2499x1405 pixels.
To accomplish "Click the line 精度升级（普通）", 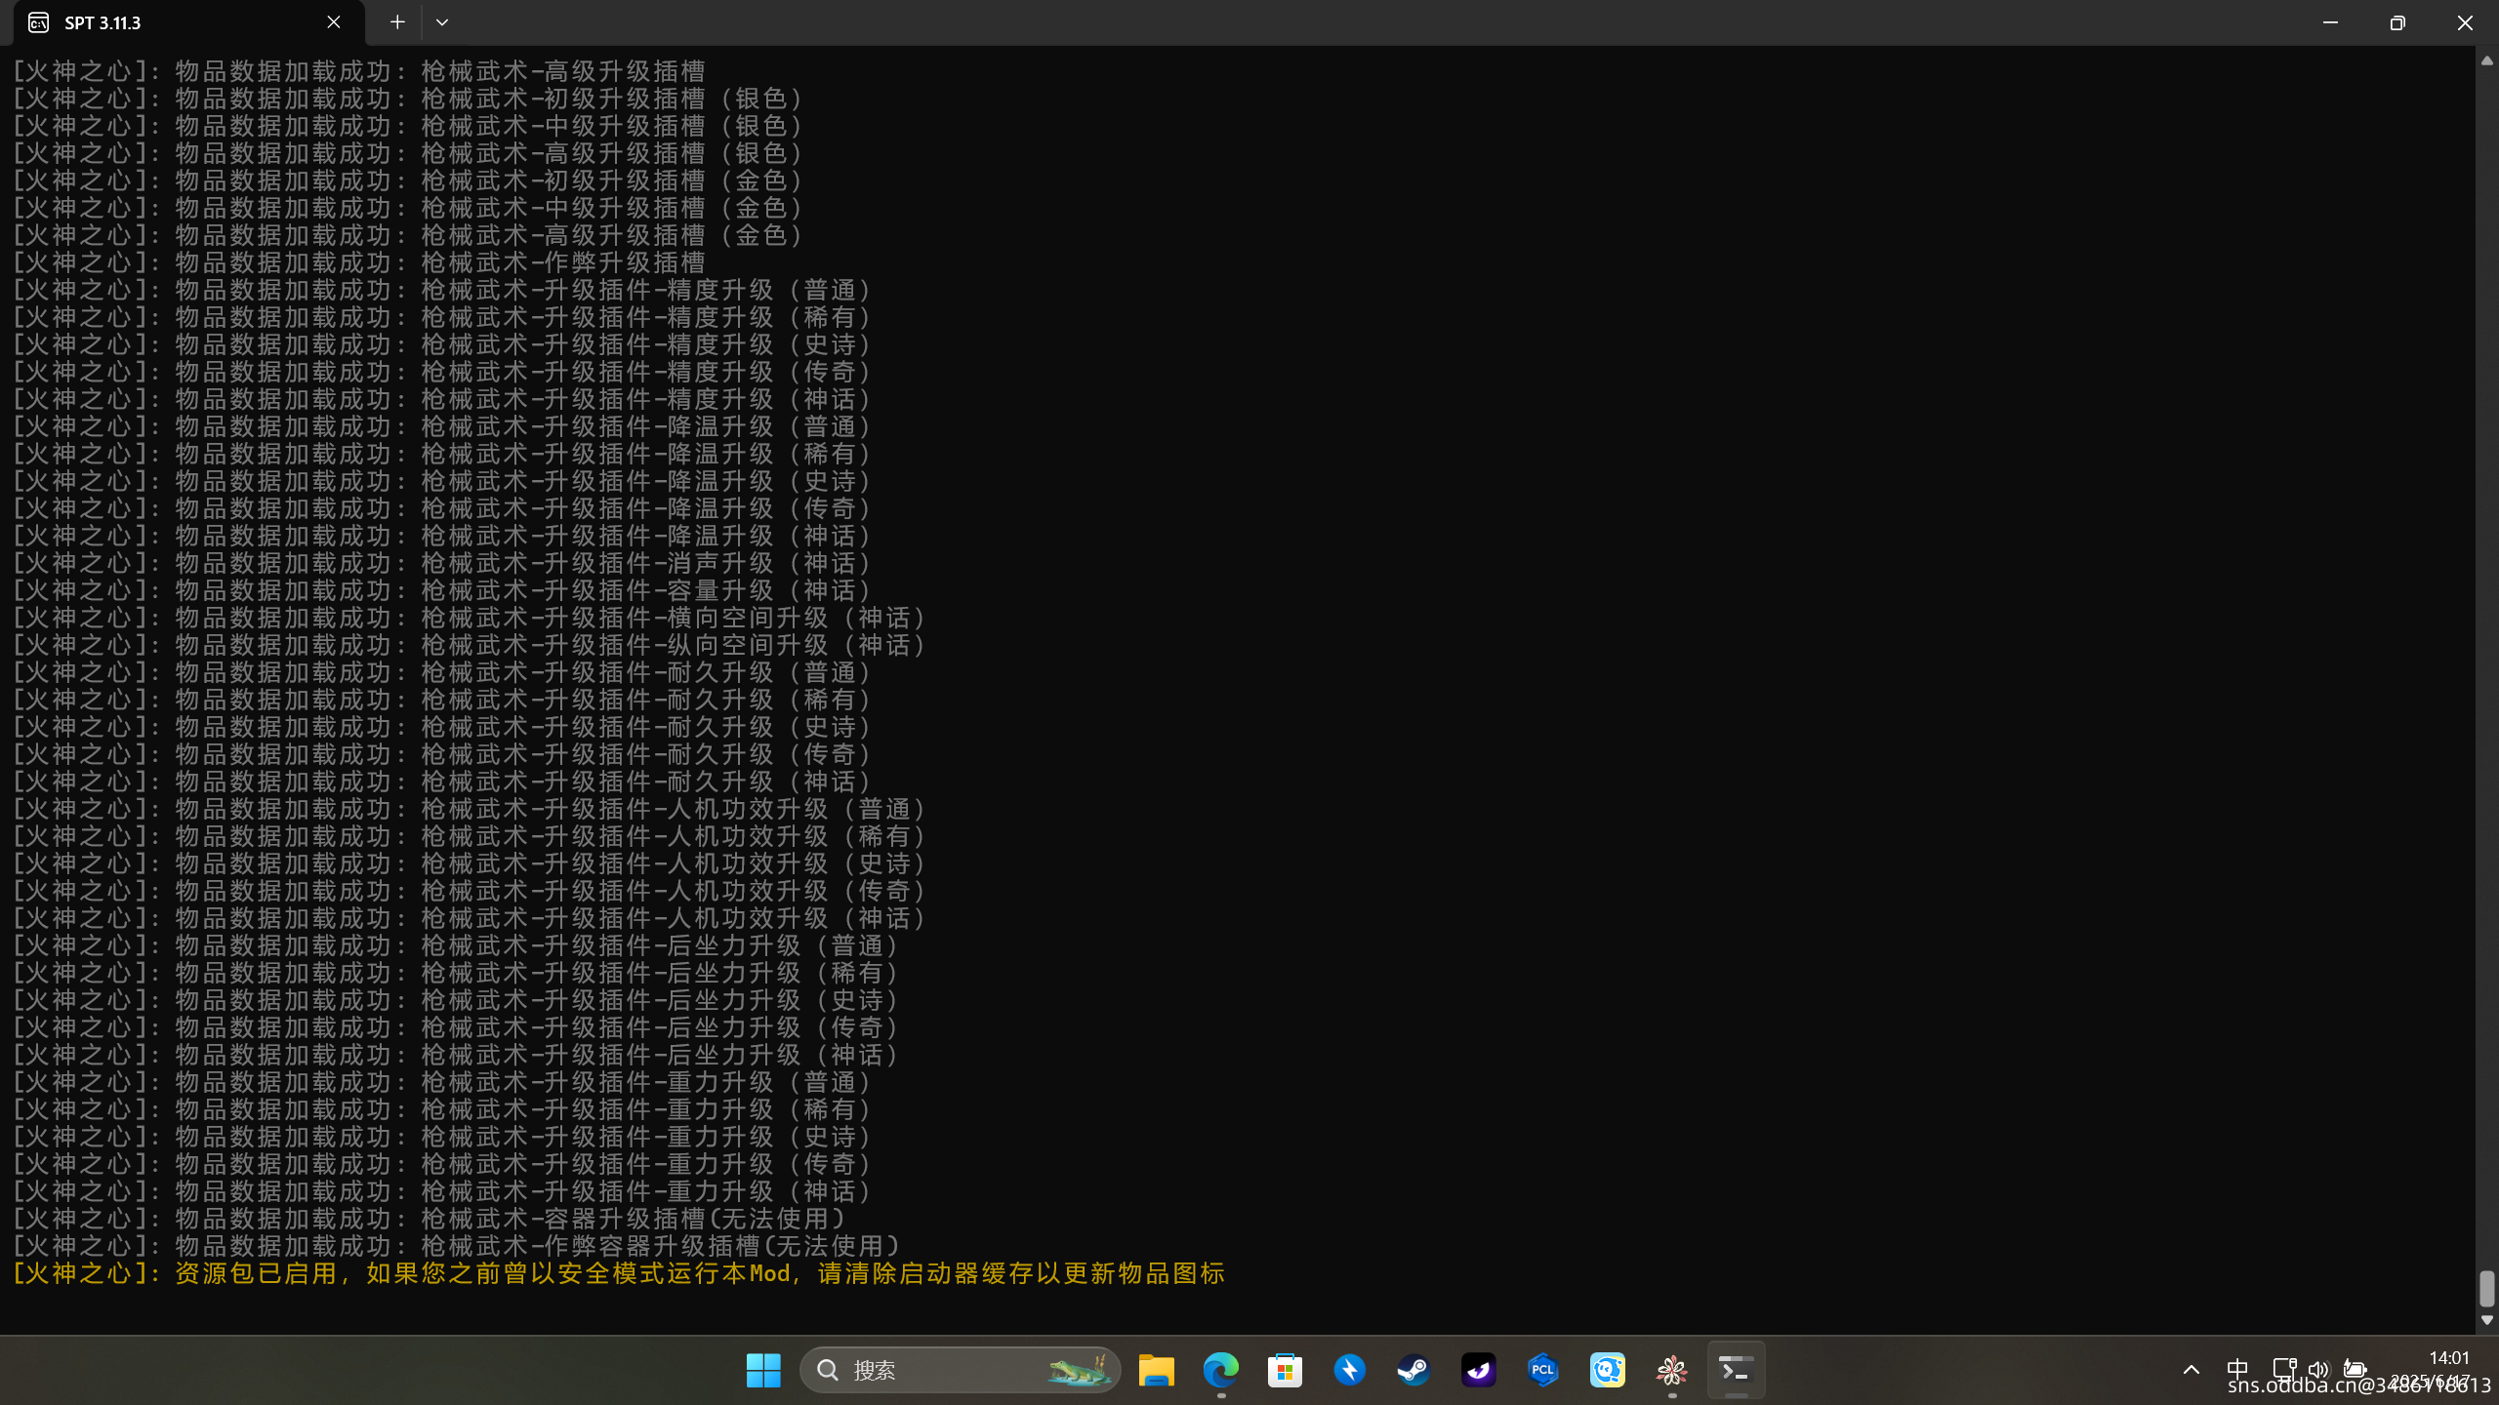I will (441, 290).
